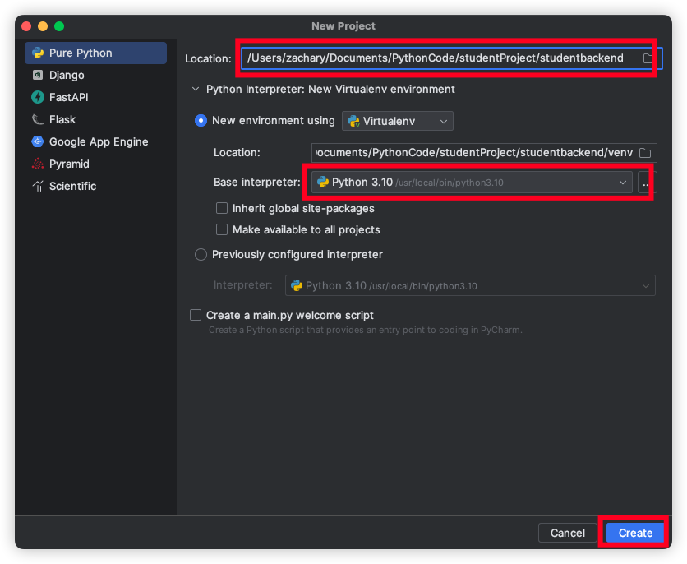This screenshot has width=687, height=564.
Task: Collapse the Python Interpreter section
Action: 196,90
